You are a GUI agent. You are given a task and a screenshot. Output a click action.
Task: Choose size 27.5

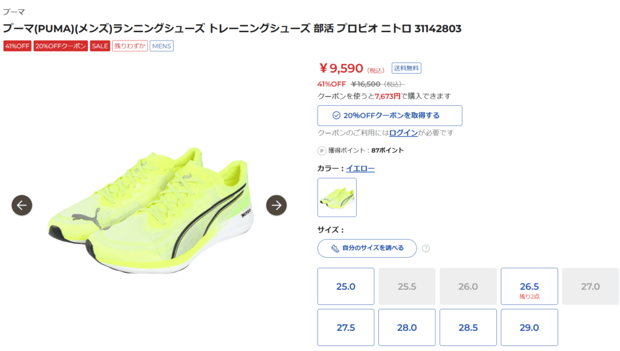pos(346,327)
